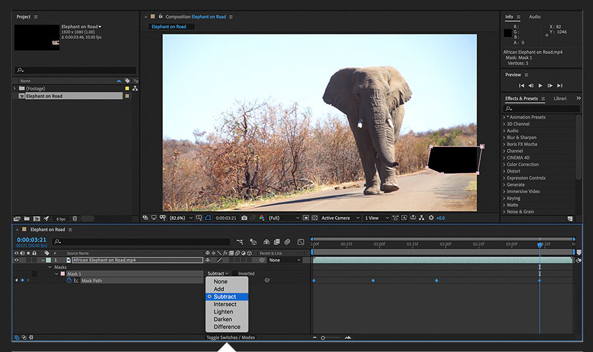Switch to the Audio tab

[534, 16]
